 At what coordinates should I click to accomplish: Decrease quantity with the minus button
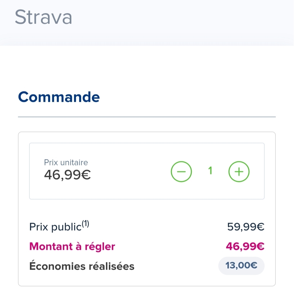click(181, 172)
